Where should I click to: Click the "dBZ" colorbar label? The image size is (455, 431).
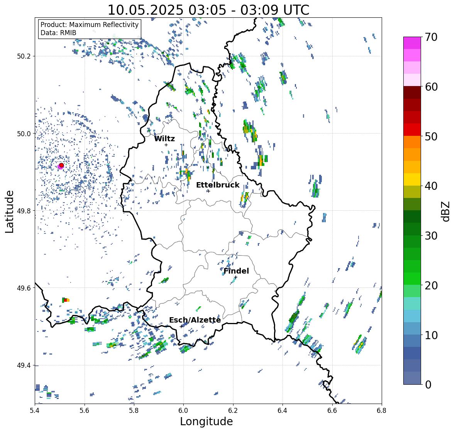[446, 211]
